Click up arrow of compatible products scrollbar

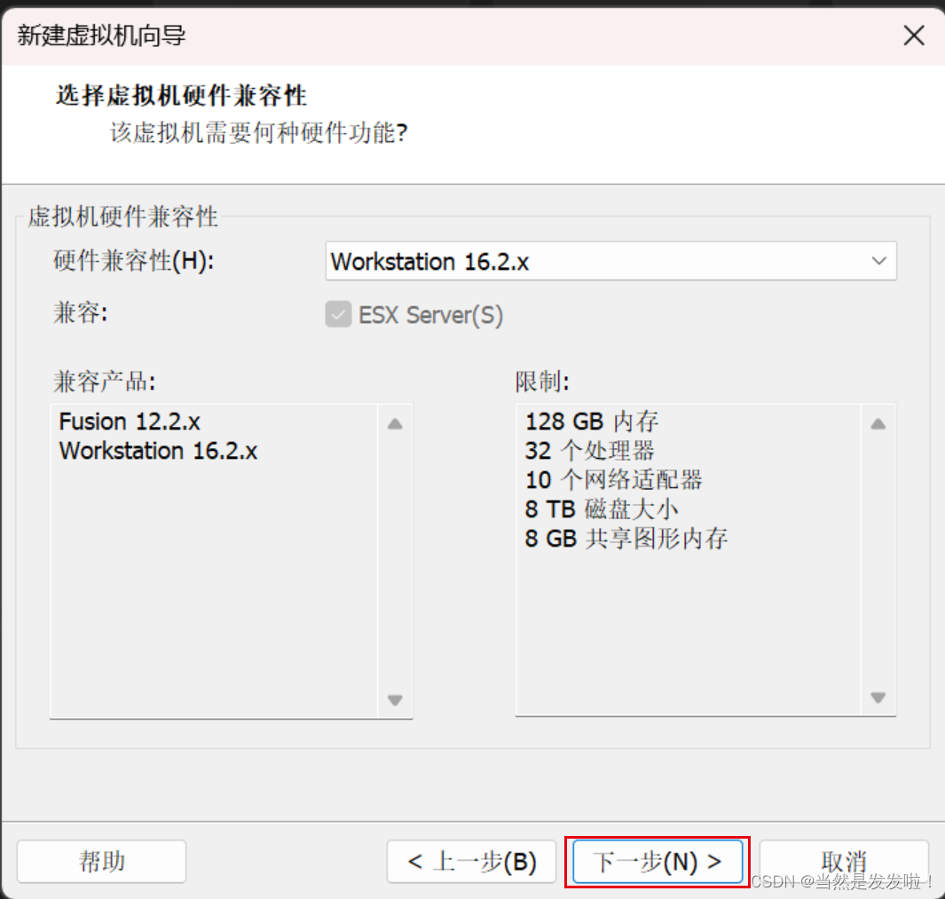pyautogui.click(x=396, y=424)
